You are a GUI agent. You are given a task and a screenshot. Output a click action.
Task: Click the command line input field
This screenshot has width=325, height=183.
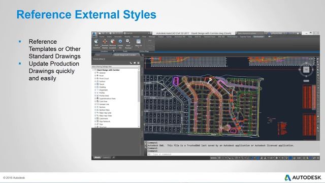pos(234,154)
